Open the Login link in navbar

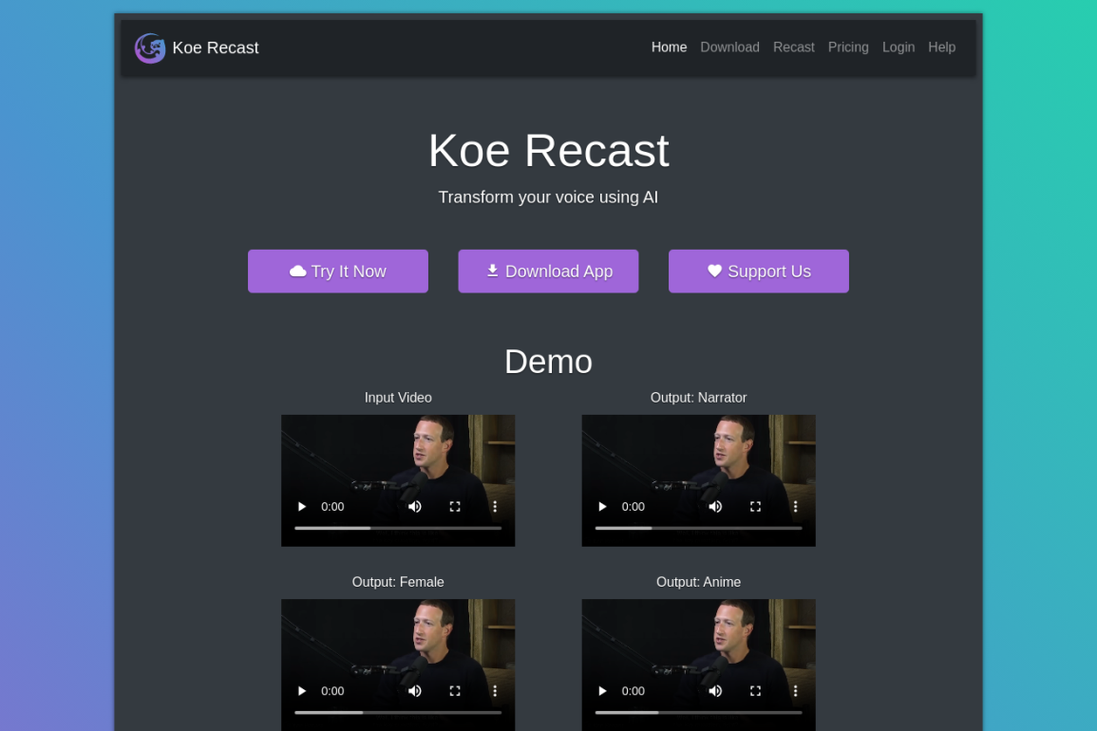click(x=898, y=47)
